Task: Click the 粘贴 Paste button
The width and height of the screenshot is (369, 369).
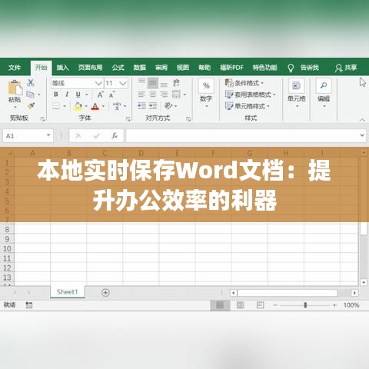Action: 15,92
